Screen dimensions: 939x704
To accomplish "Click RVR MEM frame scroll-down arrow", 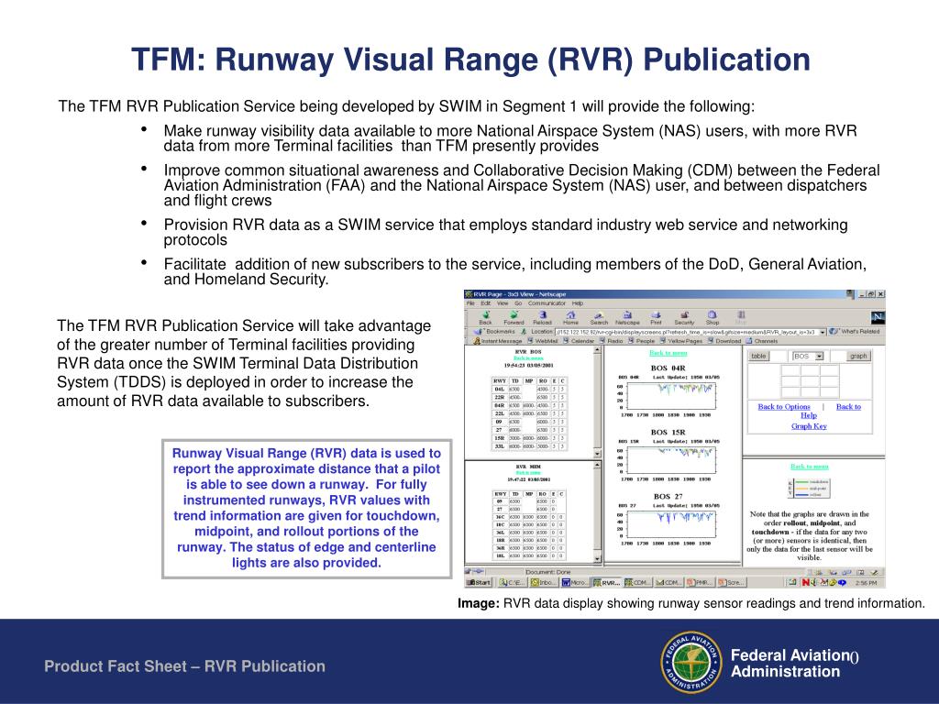I will tap(597, 558).
